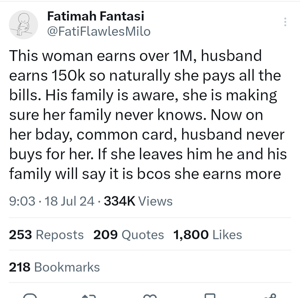The height and width of the screenshot is (298, 300).
Task: Show the 1,800 Likes list
Action: coord(207,235)
